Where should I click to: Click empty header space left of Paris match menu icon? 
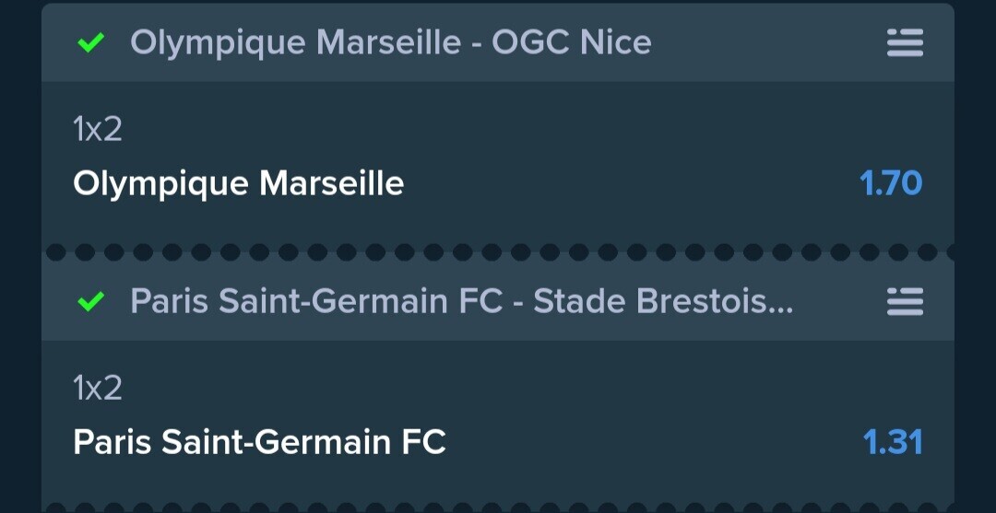[840, 302]
